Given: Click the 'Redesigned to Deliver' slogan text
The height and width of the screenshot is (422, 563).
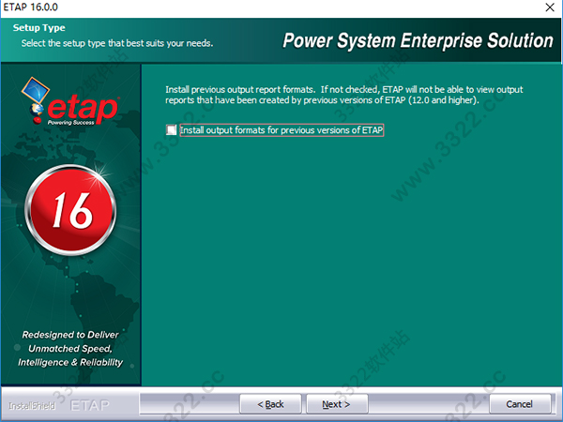Looking at the screenshot, I should coord(70,349).
